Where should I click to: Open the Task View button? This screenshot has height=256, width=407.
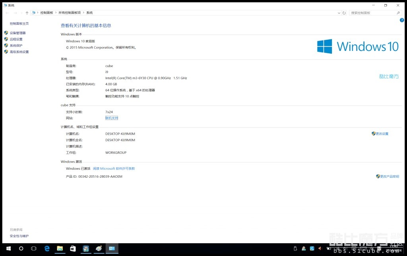click(34, 248)
